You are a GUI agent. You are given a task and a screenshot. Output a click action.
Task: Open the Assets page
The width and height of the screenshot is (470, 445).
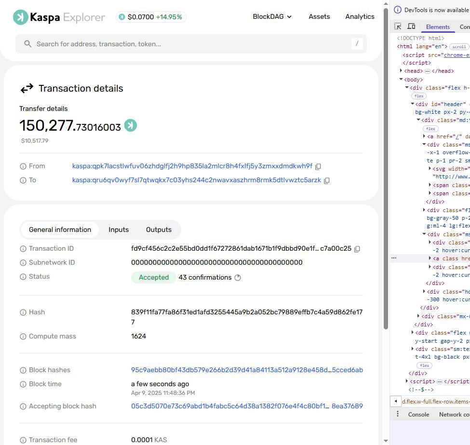point(319,16)
